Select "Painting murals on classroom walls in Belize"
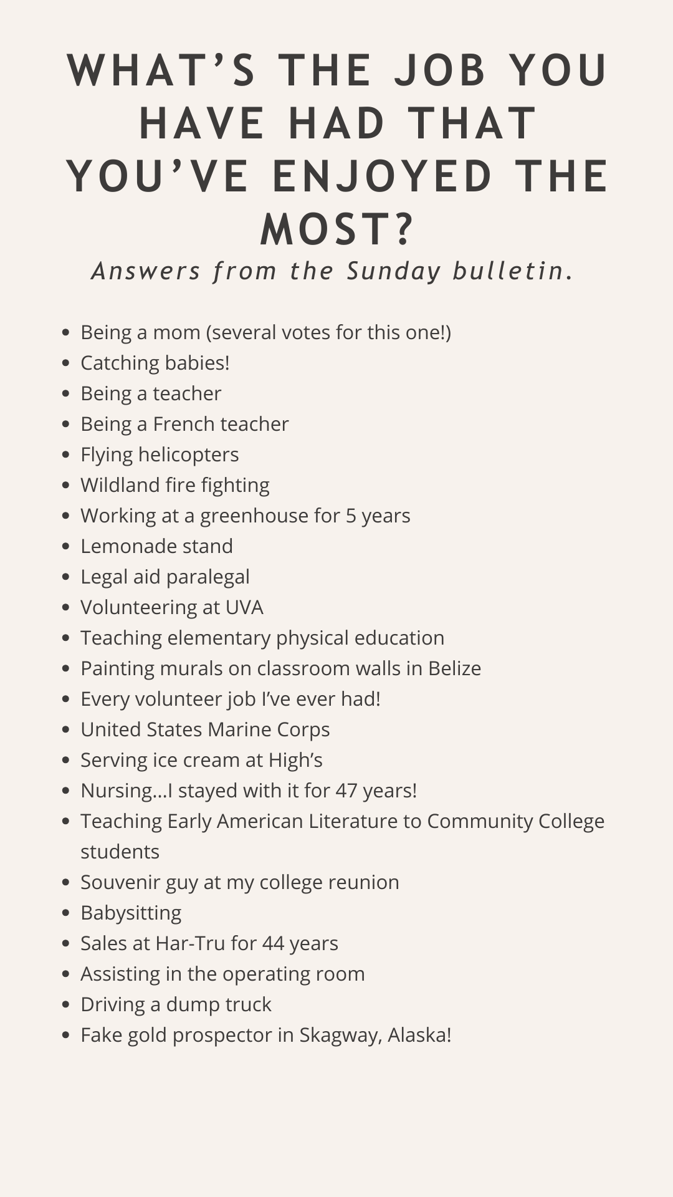 click(x=281, y=668)
